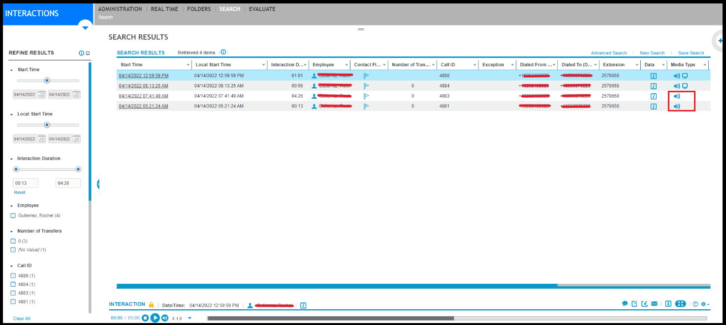Viewport: 726px width, 325px height.
Task: Open data info icon for call 4886
Action: point(654,76)
